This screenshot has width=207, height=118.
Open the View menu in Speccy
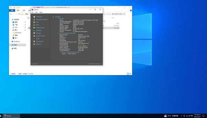tap(37, 12)
